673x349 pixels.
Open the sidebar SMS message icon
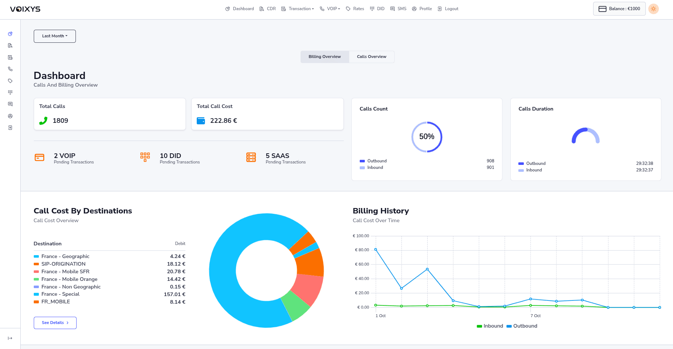(10, 104)
